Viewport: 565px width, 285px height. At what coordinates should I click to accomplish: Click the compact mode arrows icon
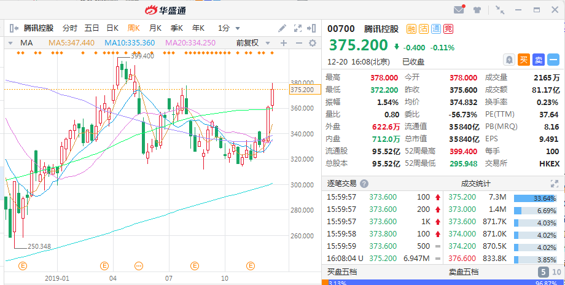pyautogui.click(x=499, y=10)
